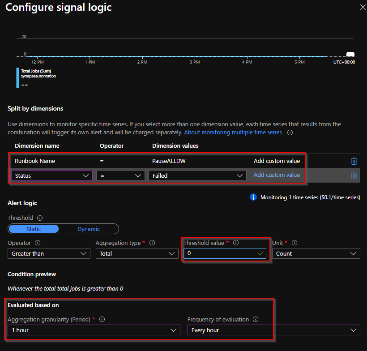Viewport: 367px width, 351px height.
Task: Click the Total Jobs (Sum) chart legend
Action: pyautogui.click(x=36, y=78)
